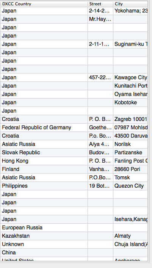Select the Kazakhstan row
The width and height of the screenshot is (152, 268).
click(x=74, y=236)
